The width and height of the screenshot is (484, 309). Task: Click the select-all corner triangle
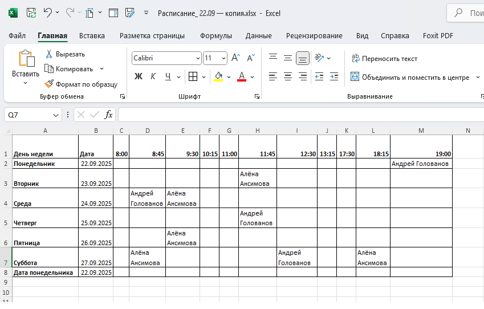8,131
